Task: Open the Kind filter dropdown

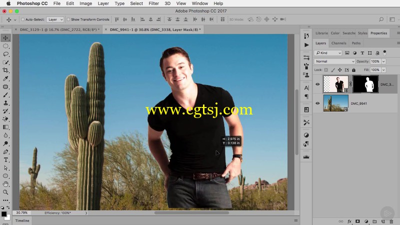Action: [x=328, y=53]
